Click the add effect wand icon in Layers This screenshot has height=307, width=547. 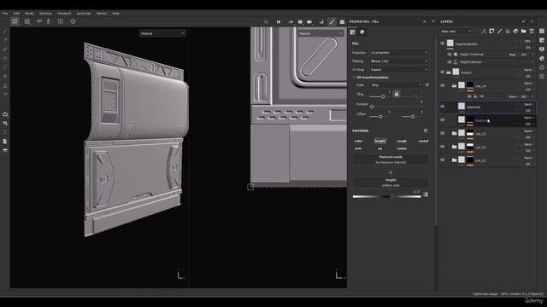(484, 32)
